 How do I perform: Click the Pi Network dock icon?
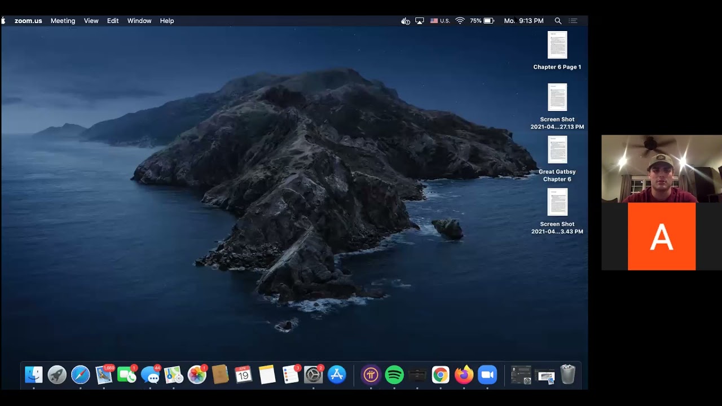coord(371,375)
